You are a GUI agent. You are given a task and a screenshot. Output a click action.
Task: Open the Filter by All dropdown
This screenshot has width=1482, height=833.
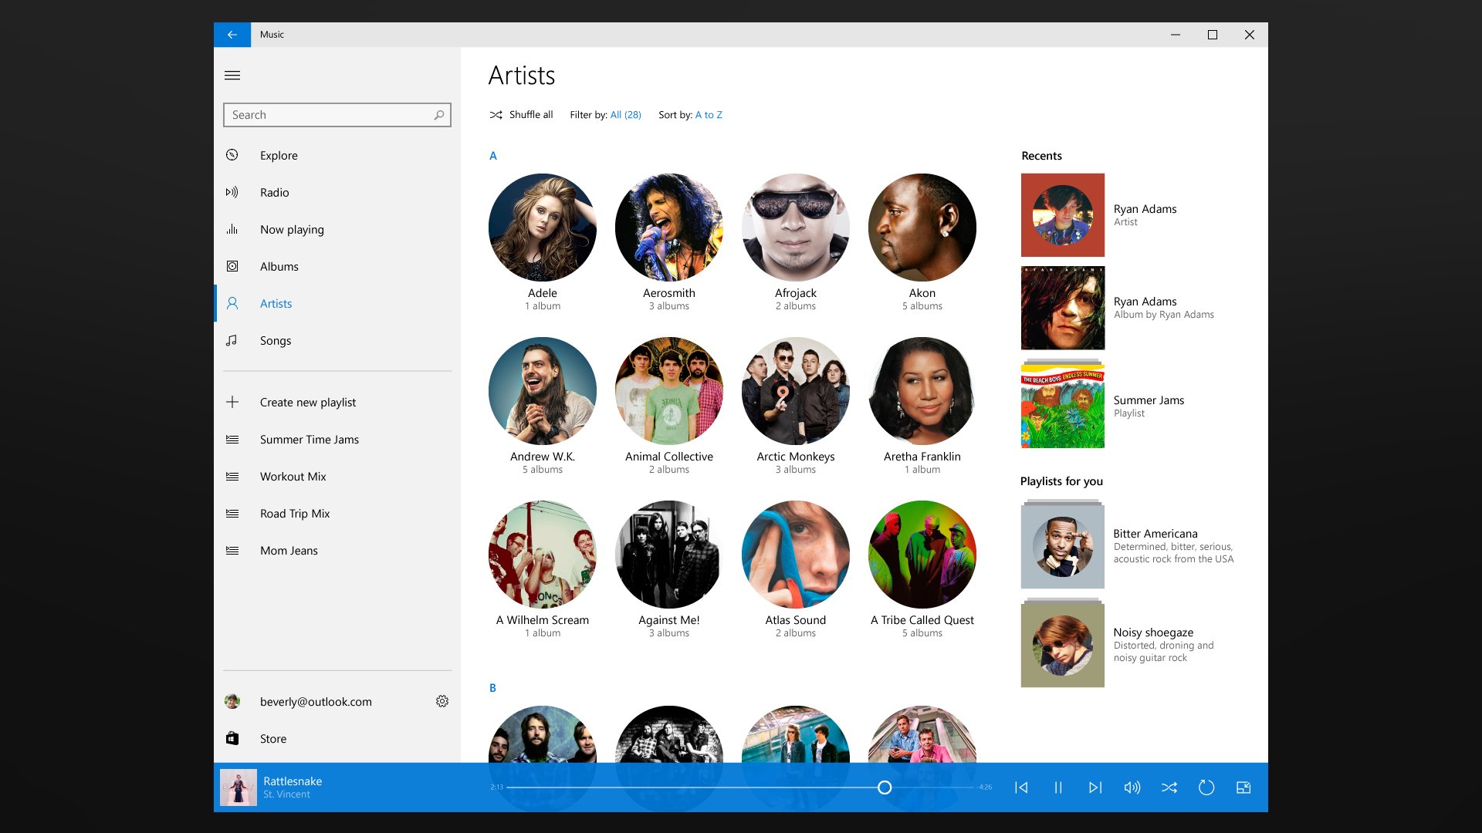(625, 114)
